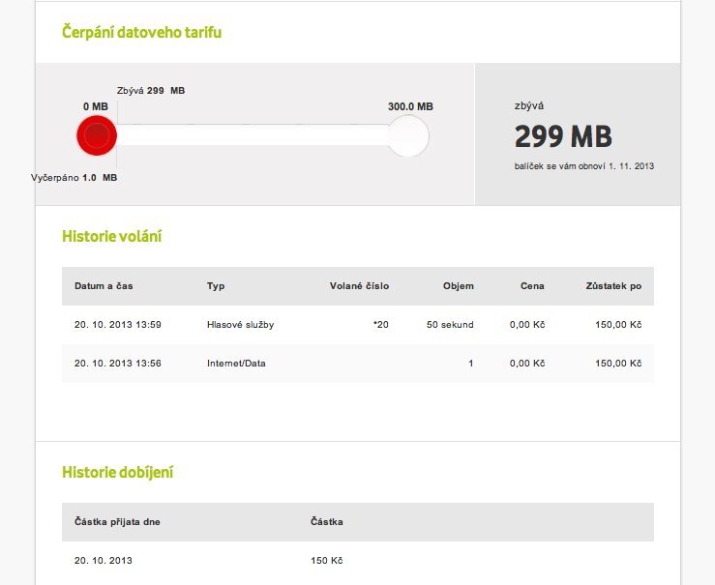Click the "Čerpání datoveho tarifu" heading
Image resolution: width=715 pixels, height=585 pixels.
(142, 33)
